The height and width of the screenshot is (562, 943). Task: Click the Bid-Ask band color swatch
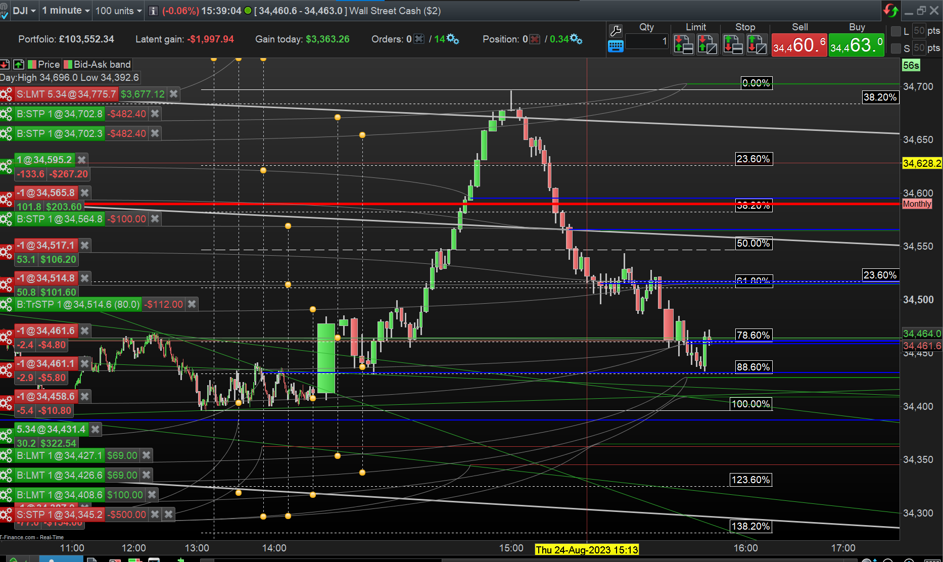tap(68, 64)
